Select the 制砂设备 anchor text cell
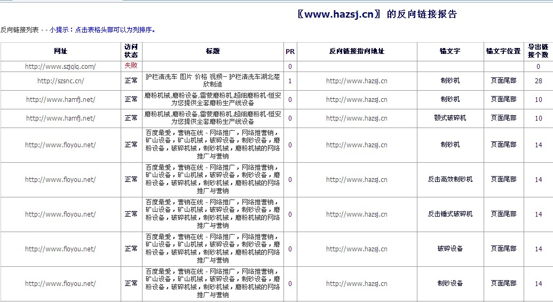This screenshot has width=553, height=302. (x=450, y=283)
